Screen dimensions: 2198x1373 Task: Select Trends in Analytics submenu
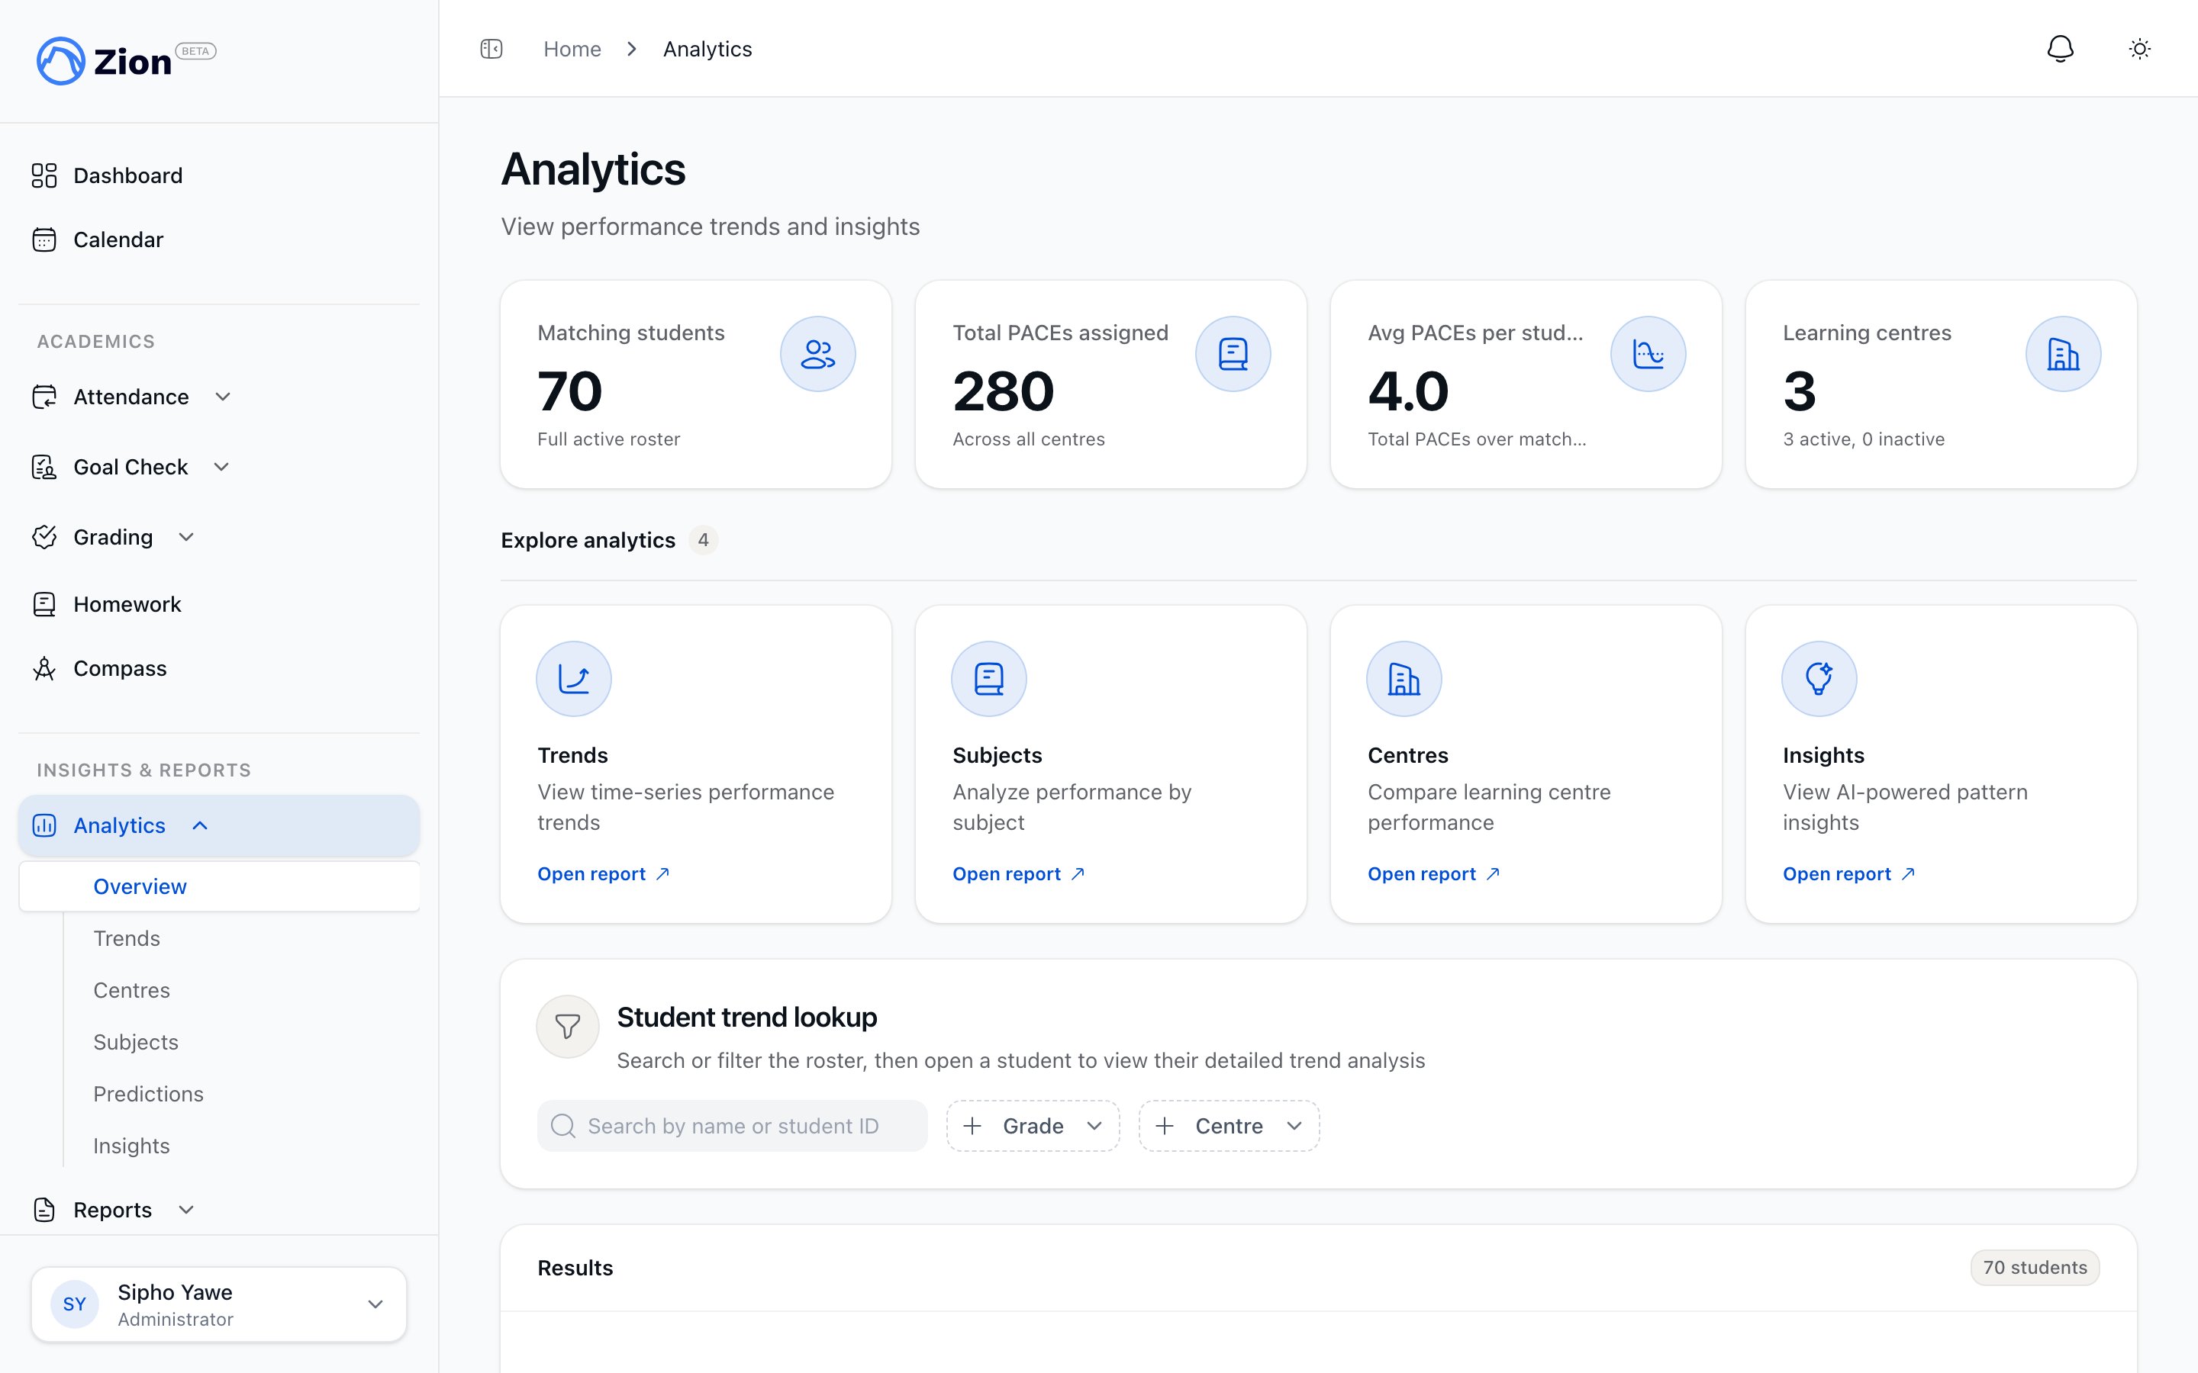126,938
